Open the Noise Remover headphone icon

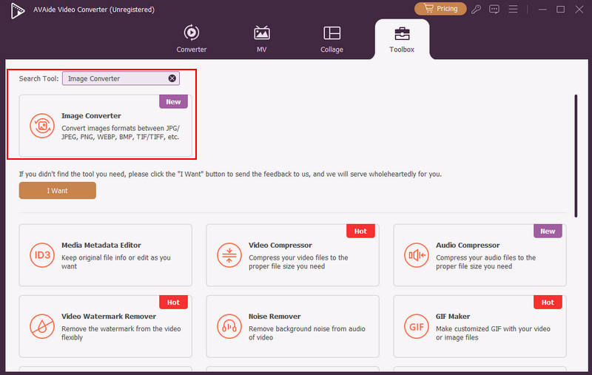229,326
